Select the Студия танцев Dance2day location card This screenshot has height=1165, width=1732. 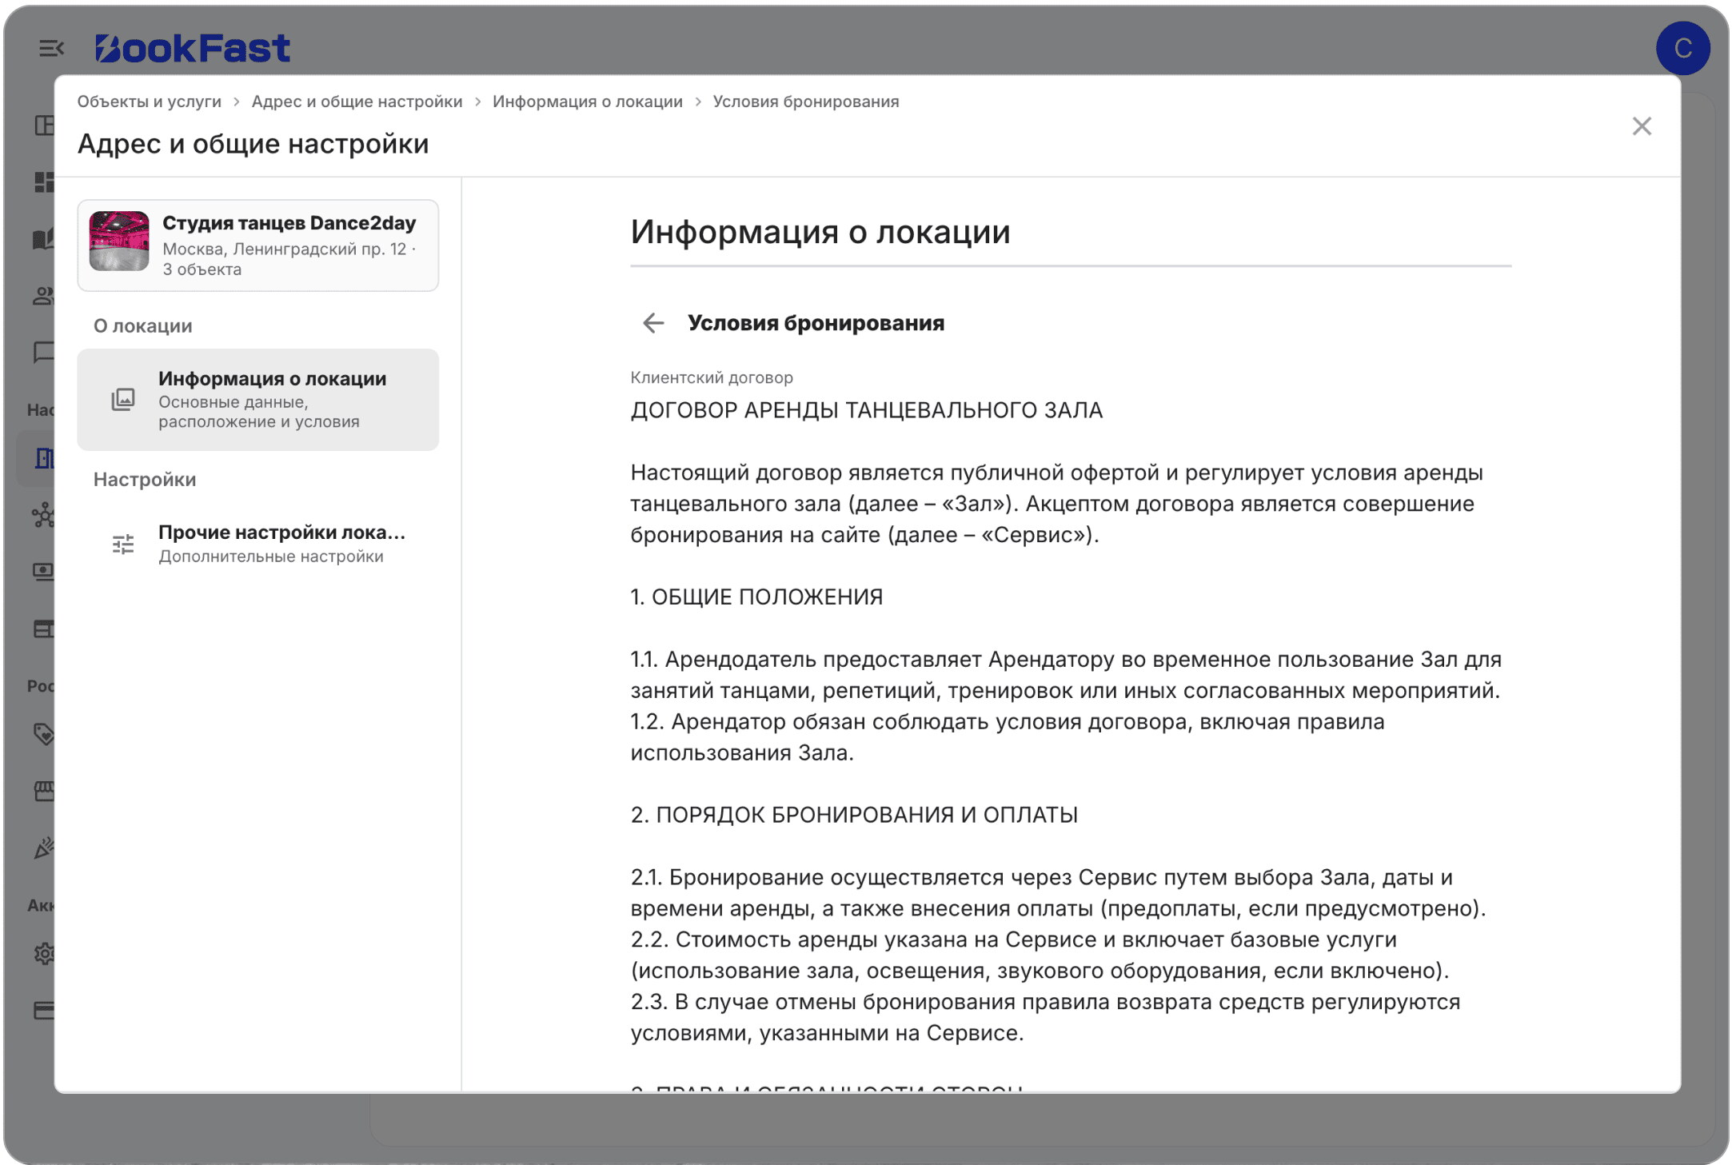257,245
